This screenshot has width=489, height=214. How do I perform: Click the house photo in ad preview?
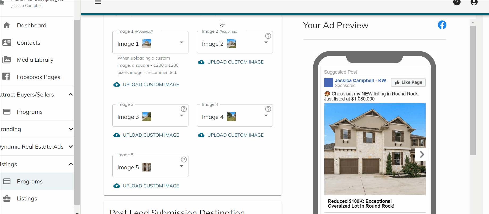[375, 149]
